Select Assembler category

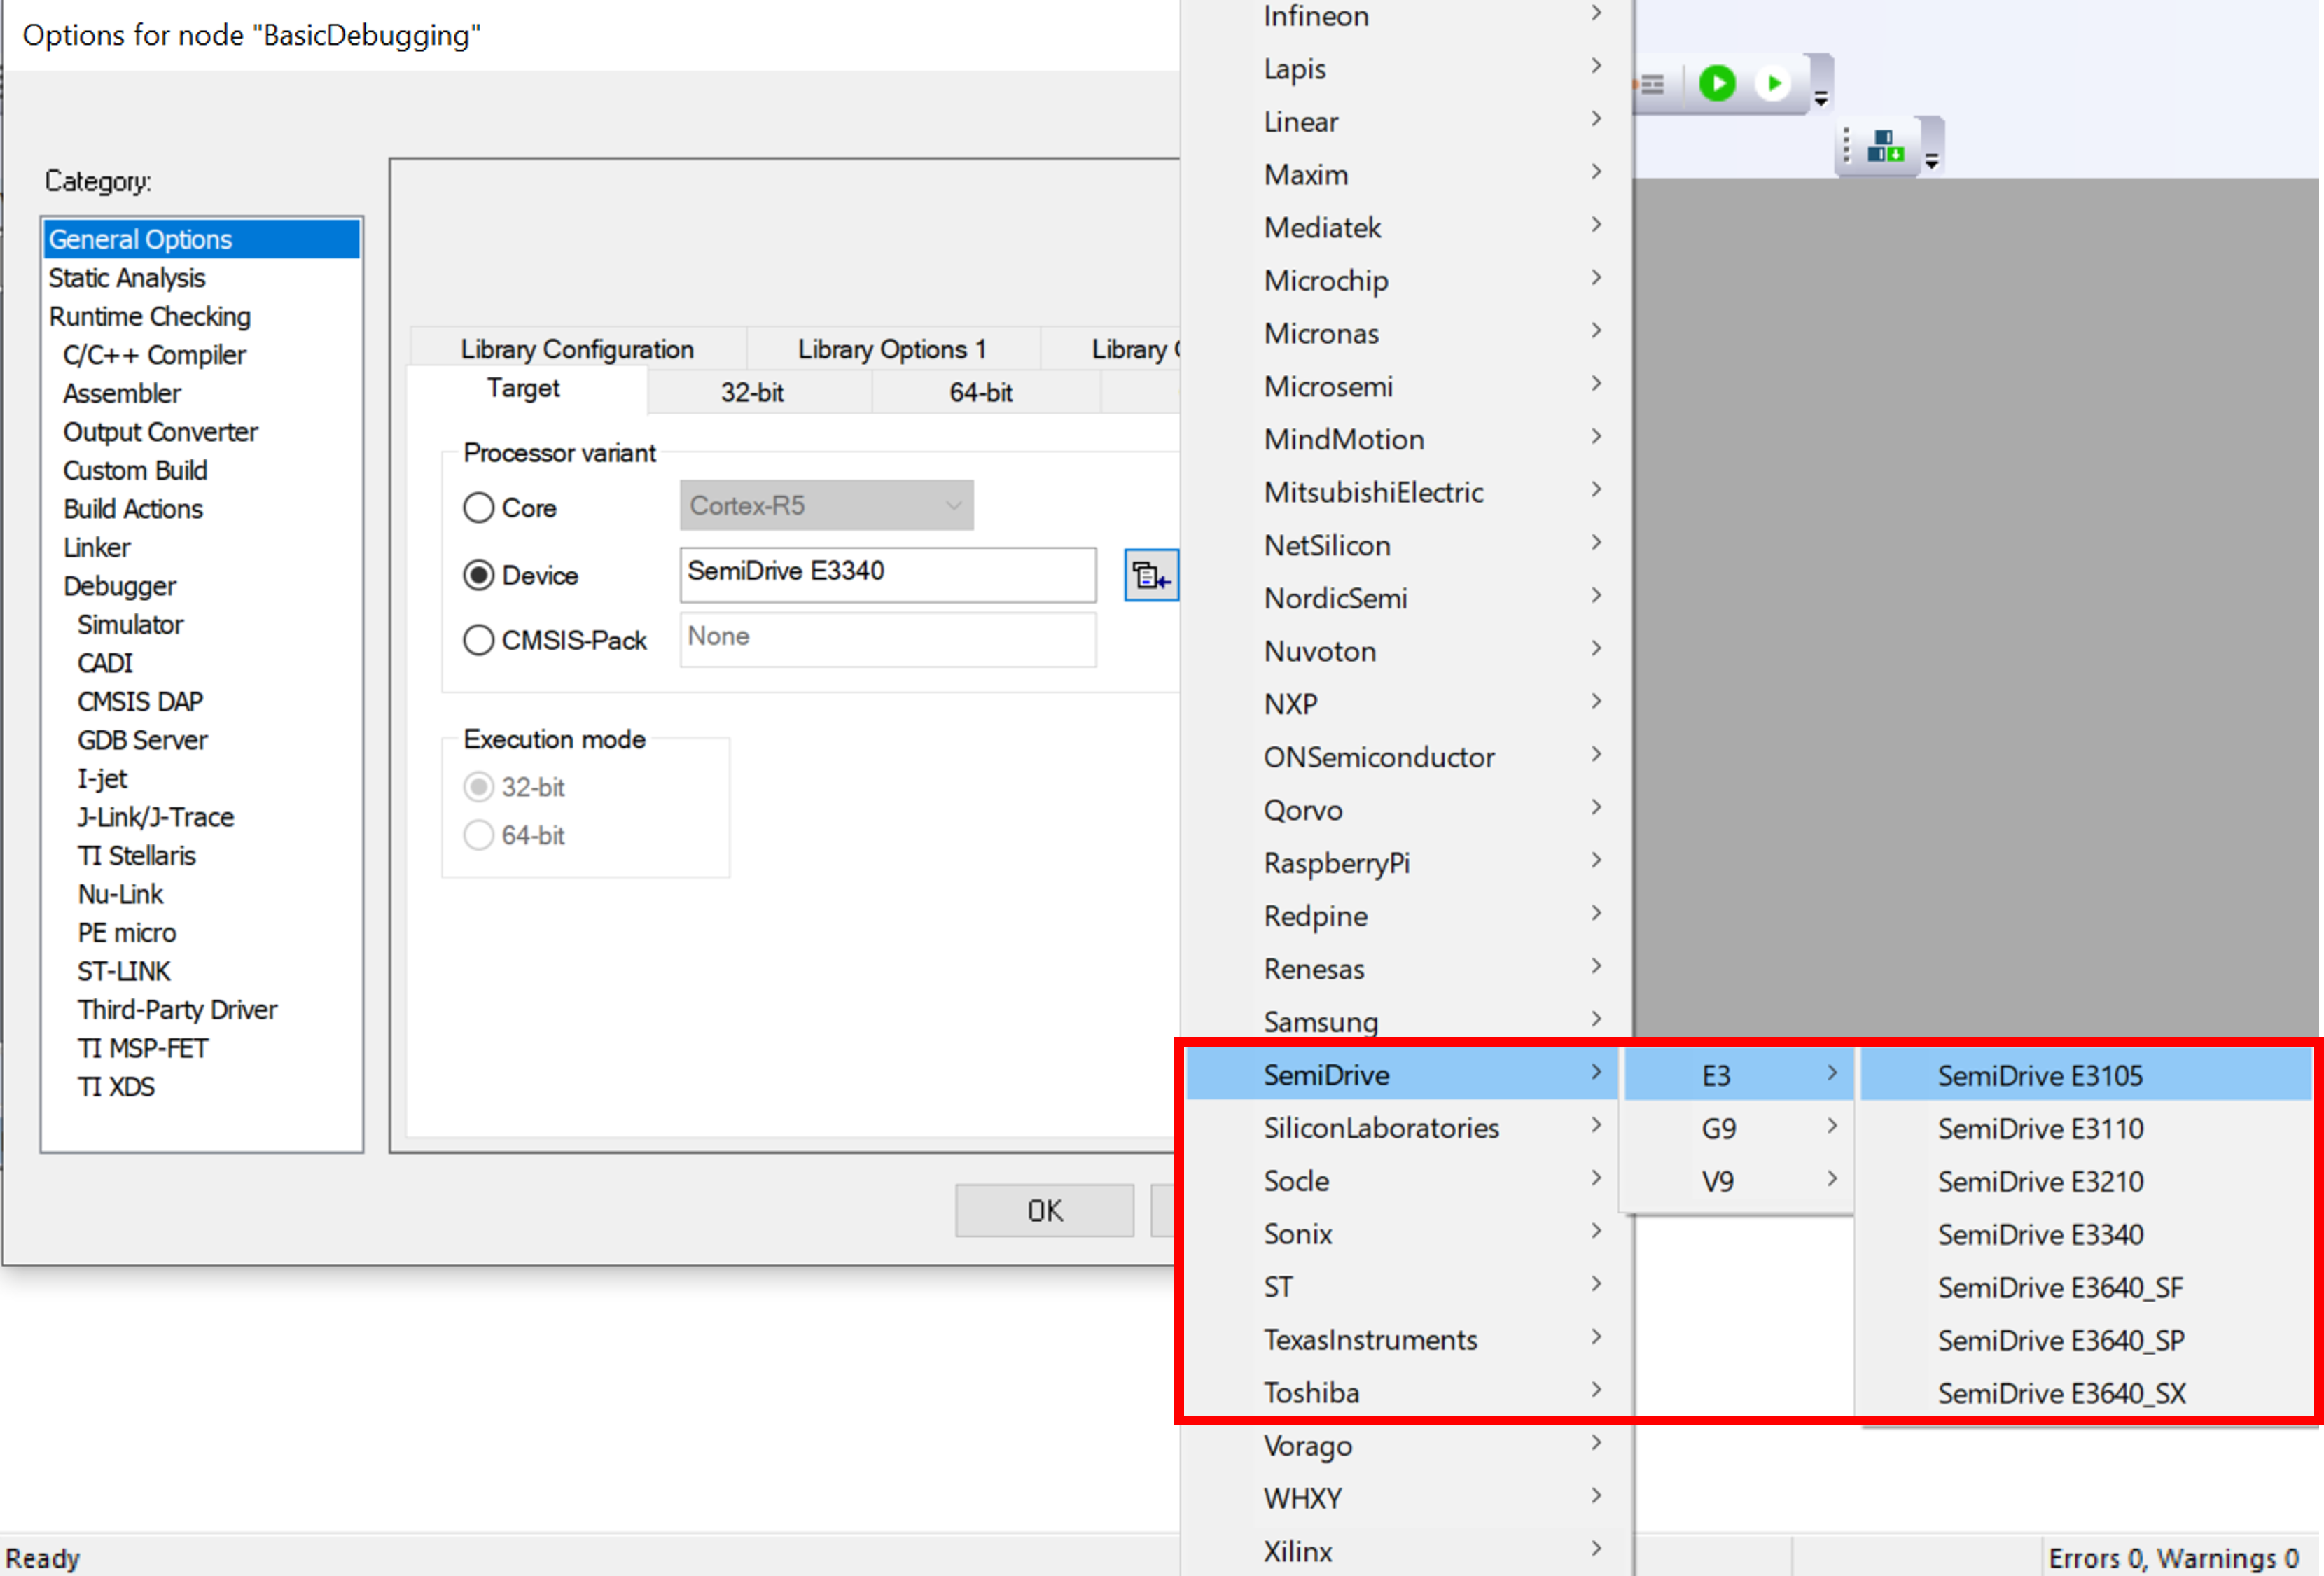[201, 393]
